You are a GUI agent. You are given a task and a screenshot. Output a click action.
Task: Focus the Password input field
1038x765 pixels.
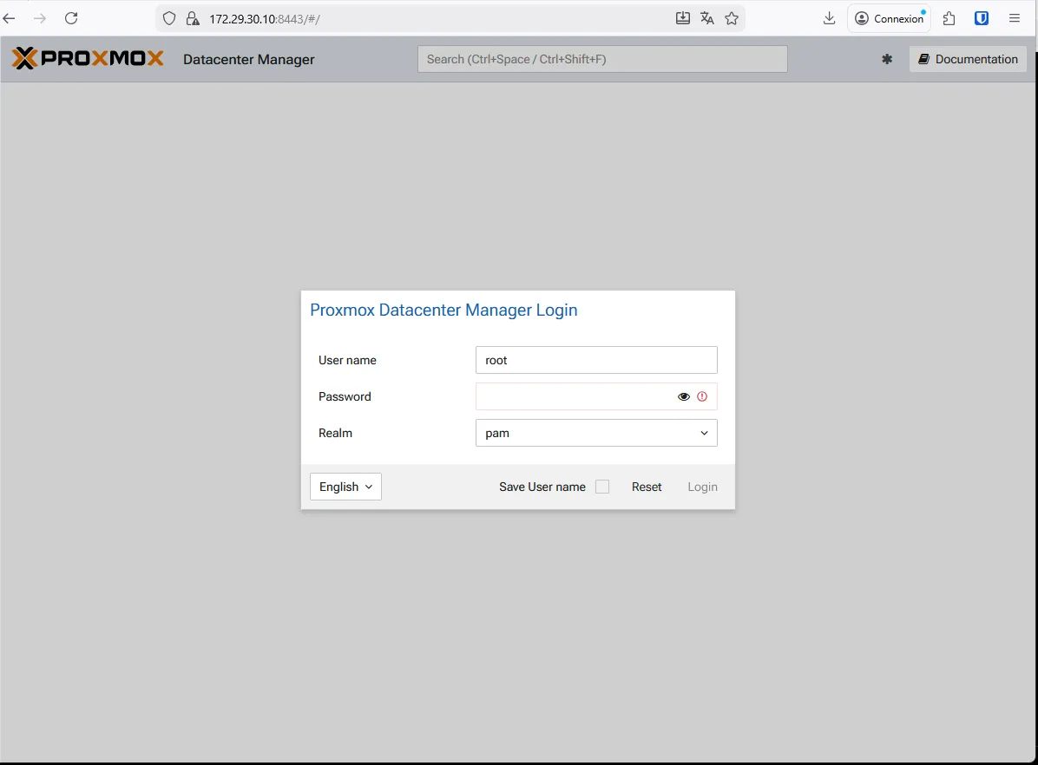575,396
